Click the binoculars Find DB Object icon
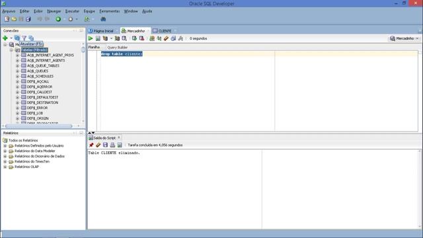 point(103,19)
